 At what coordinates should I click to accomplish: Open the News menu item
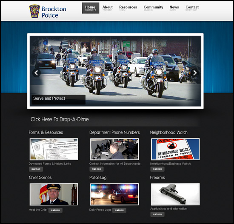[x=174, y=8]
